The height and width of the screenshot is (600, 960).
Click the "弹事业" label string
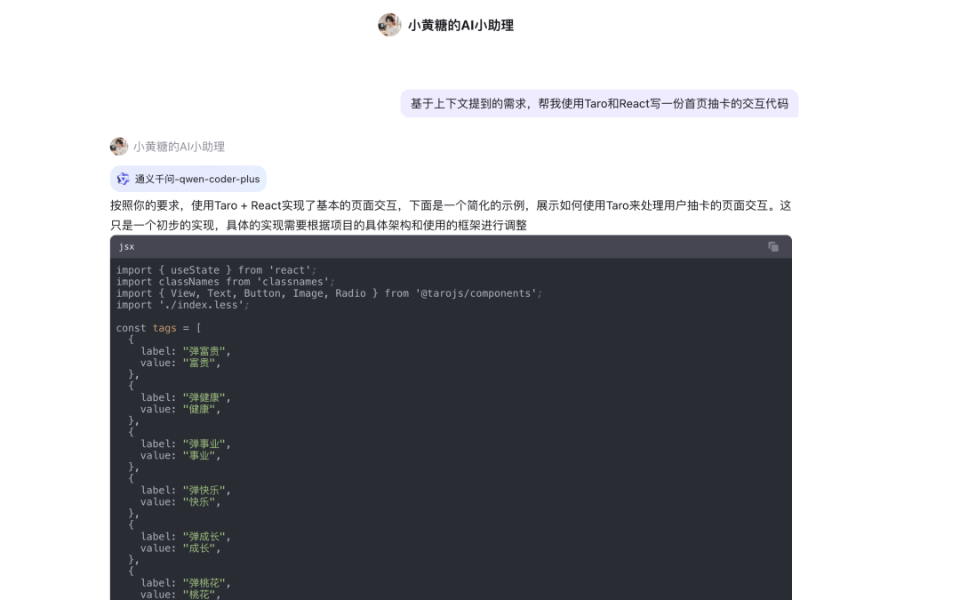click(x=204, y=444)
